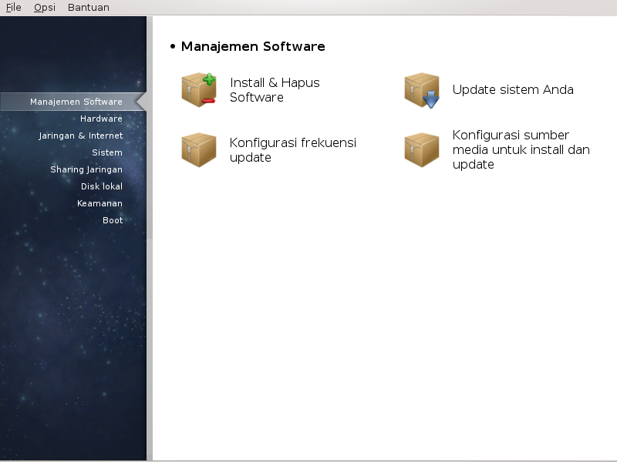Open the Opsi menu
The width and height of the screenshot is (617, 462).
tap(45, 8)
